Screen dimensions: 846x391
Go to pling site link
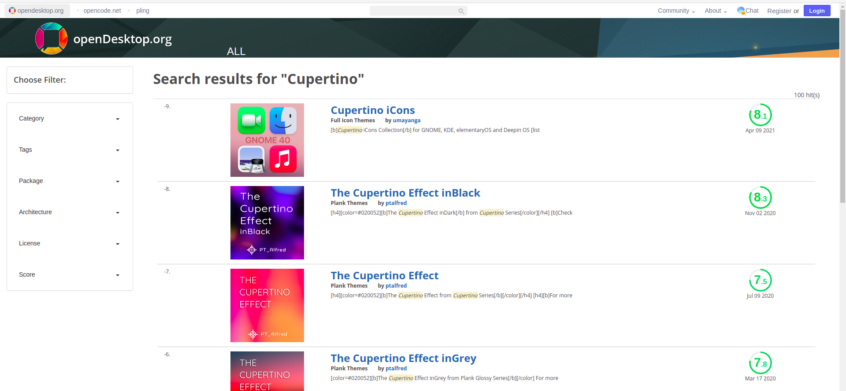[x=143, y=11]
